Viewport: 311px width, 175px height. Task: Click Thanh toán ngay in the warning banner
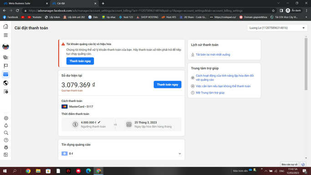click(80, 61)
